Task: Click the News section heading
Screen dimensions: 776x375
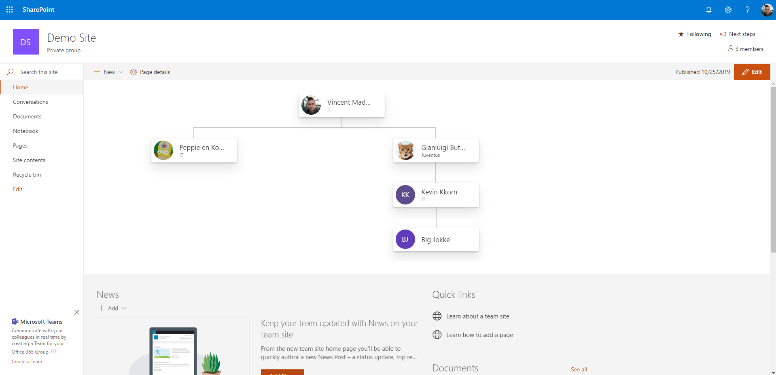Action: pos(108,295)
